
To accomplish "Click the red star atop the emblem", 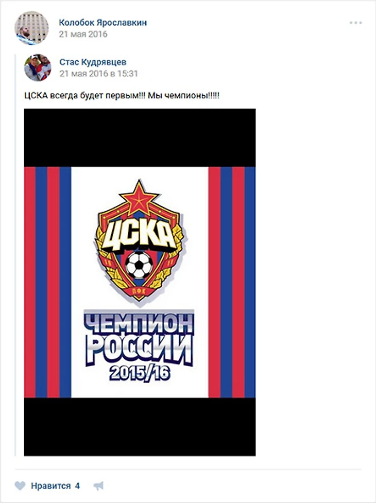I will coord(139,197).
